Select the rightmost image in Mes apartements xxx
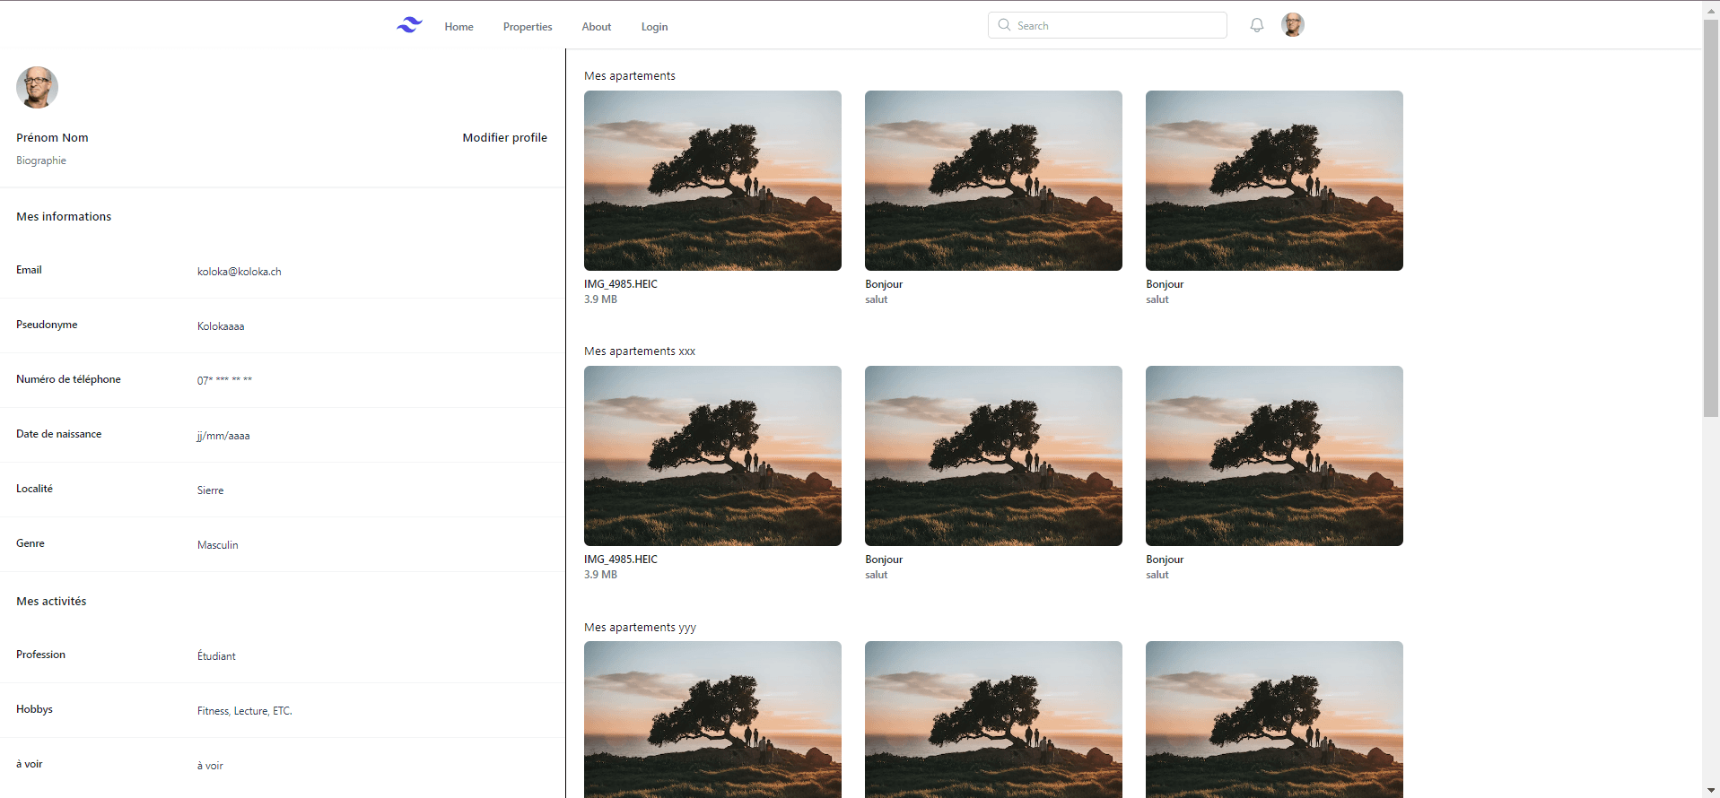This screenshot has height=798, width=1720. 1274,455
